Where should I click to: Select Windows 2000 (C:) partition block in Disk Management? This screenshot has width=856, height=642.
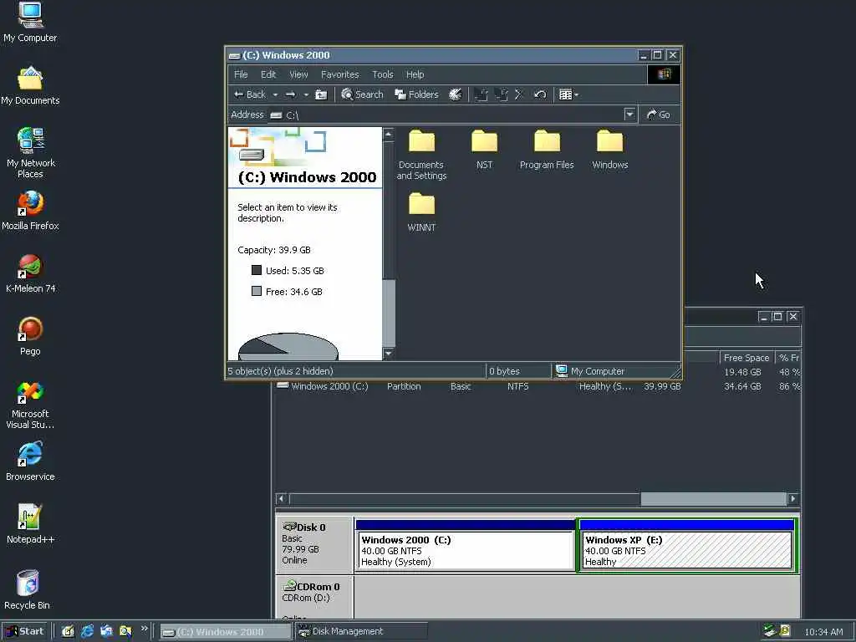click(464, 545)
